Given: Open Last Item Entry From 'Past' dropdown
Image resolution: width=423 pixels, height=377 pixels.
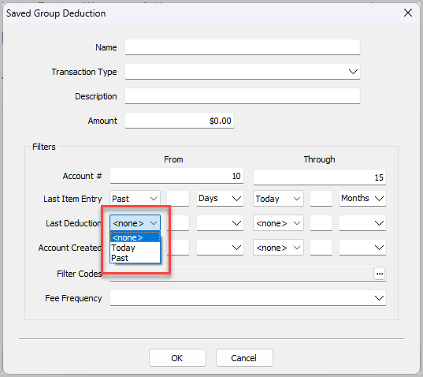Looking at the screenshot, I should point(135,199).
